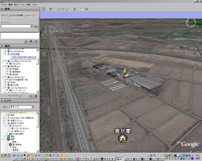Click the Places tour speed slider
Viewport: 202px width, 161px height.
pyautogui.click(x=20, y=96)
